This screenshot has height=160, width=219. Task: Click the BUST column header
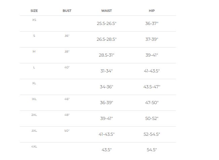click(x=67, y=11)
